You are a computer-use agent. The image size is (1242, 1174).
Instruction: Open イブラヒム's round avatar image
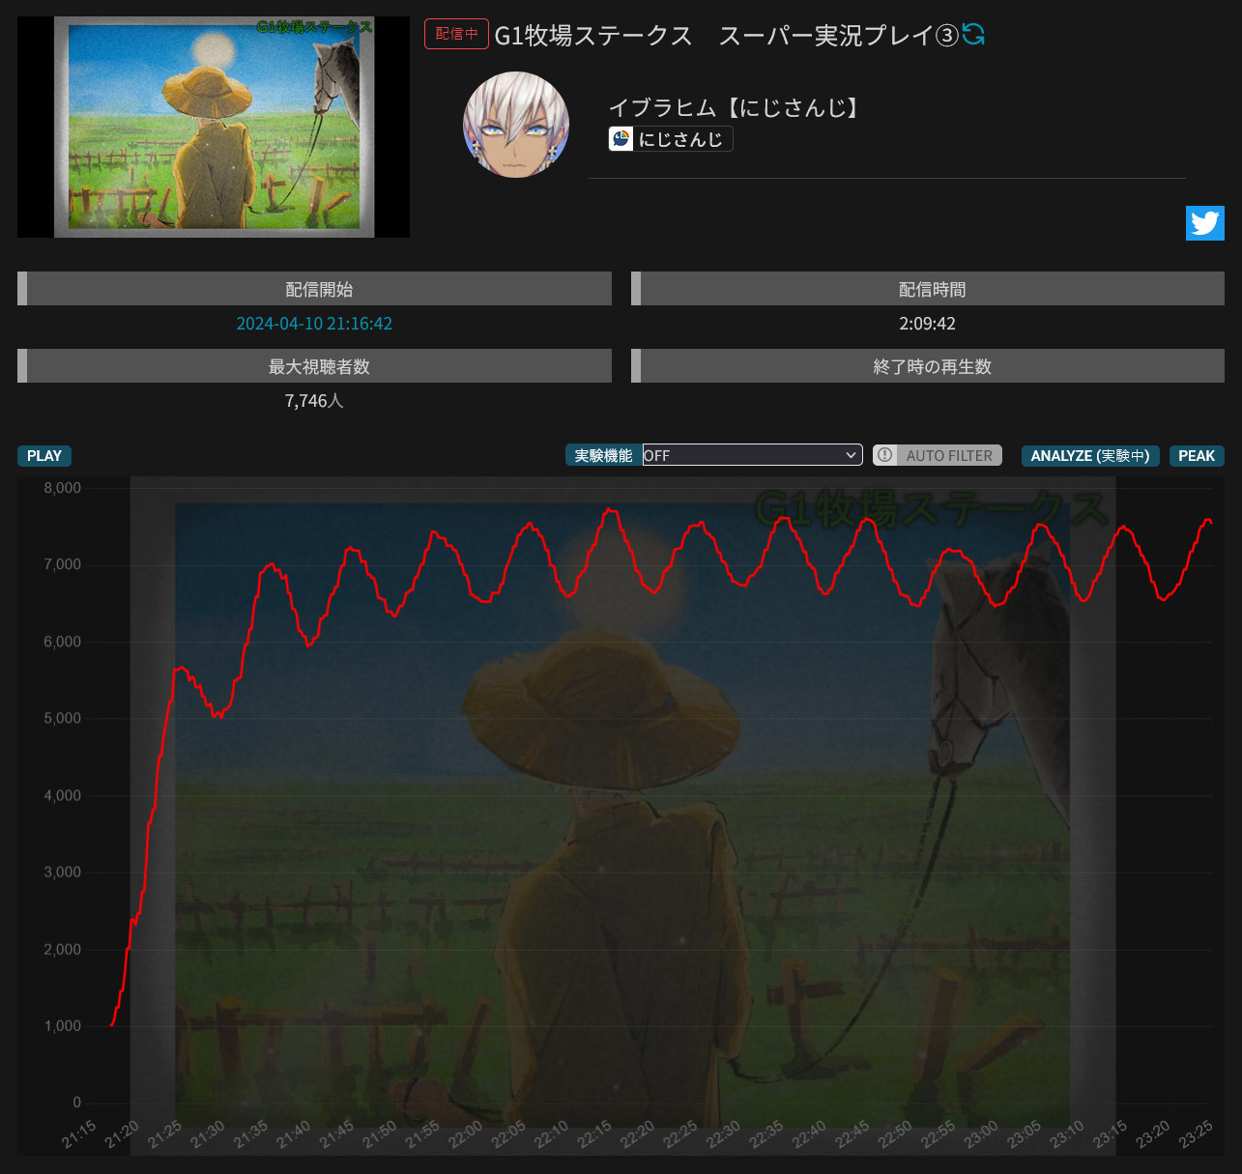point(516,125)
